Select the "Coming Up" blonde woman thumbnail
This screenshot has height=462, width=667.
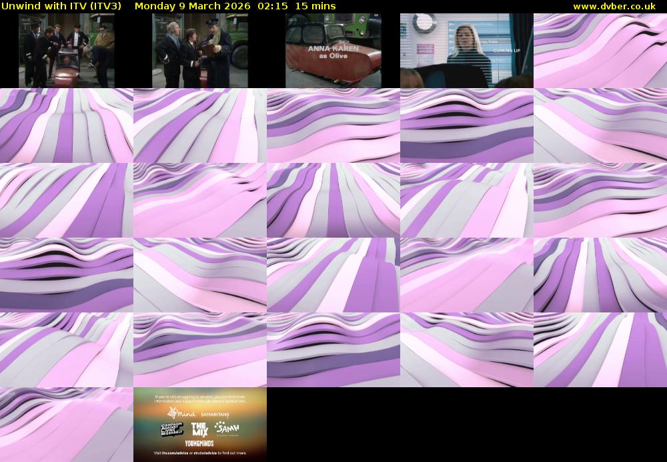click(467, 51)
